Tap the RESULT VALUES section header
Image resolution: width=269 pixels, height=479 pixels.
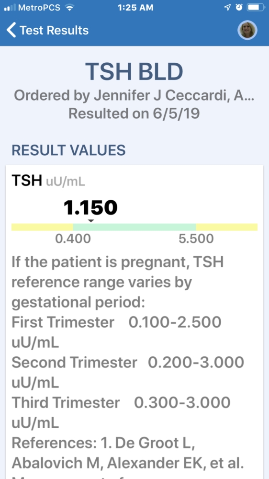[x=69, y=150]
